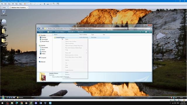Sort by the Date modified column header
187x105 pixels.
click(x=83, y=35)
